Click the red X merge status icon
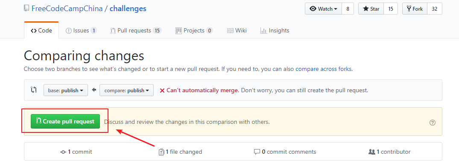The image size is (459, 164). pyautogui.click(x=162, y=91)
